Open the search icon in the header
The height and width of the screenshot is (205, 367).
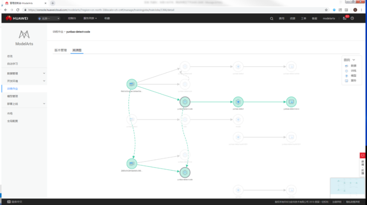(x=272, y=18)
